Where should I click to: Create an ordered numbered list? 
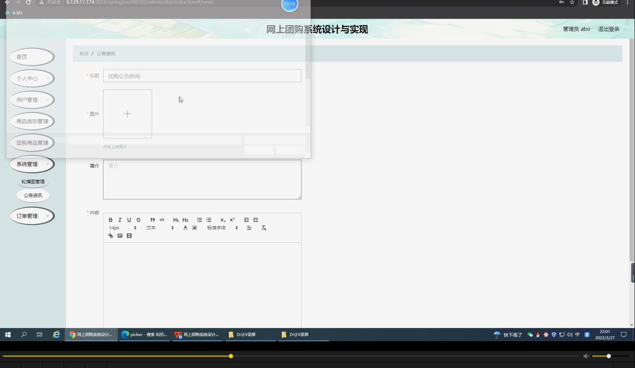(199, 220)
